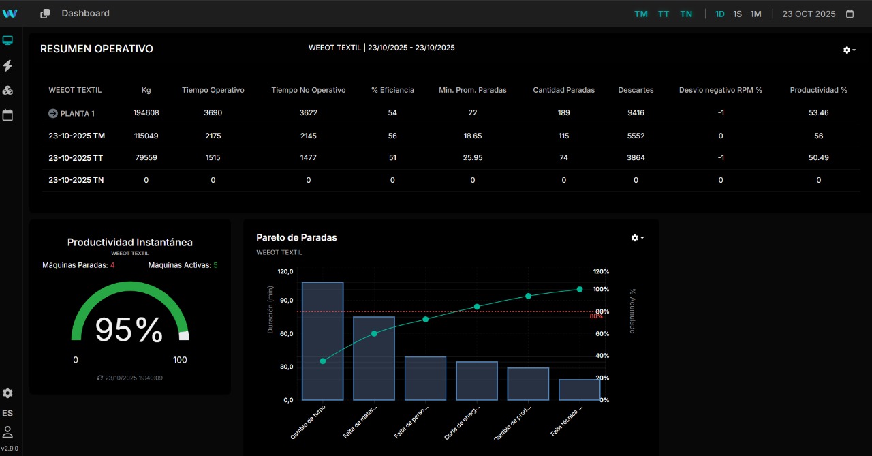Select the connections icon below the lightning icon

(8, 90)
